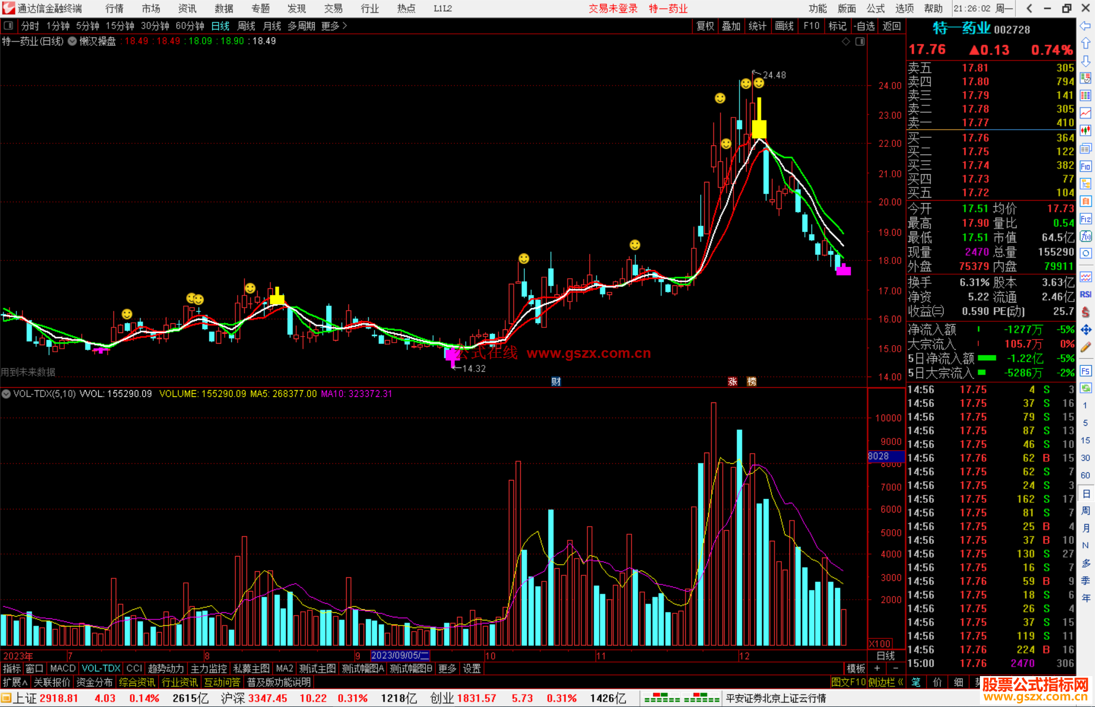The width and height of the screenshot is (1095, 707).
Task: Toggle the round button before VOL-TDX label
Action: pyautogui.click(x=6, y=394)
